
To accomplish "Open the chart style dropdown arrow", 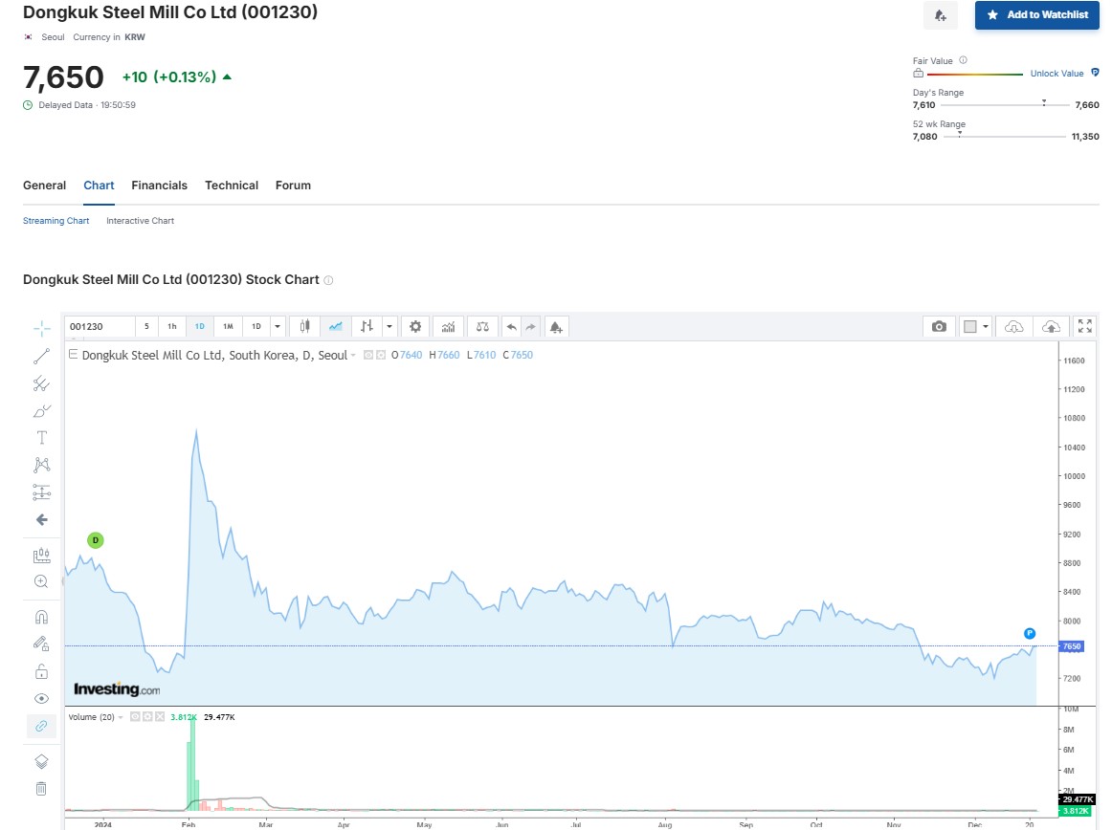I will 389,327.
